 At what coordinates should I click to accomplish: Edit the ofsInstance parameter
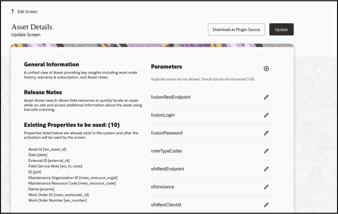(266, 186)
